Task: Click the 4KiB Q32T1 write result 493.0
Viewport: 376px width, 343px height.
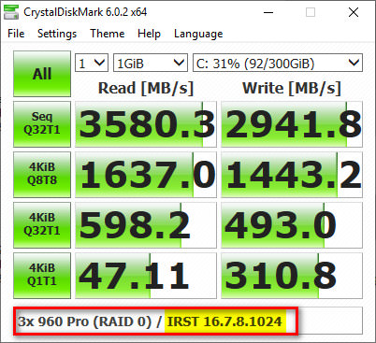Action: point(292,225)
